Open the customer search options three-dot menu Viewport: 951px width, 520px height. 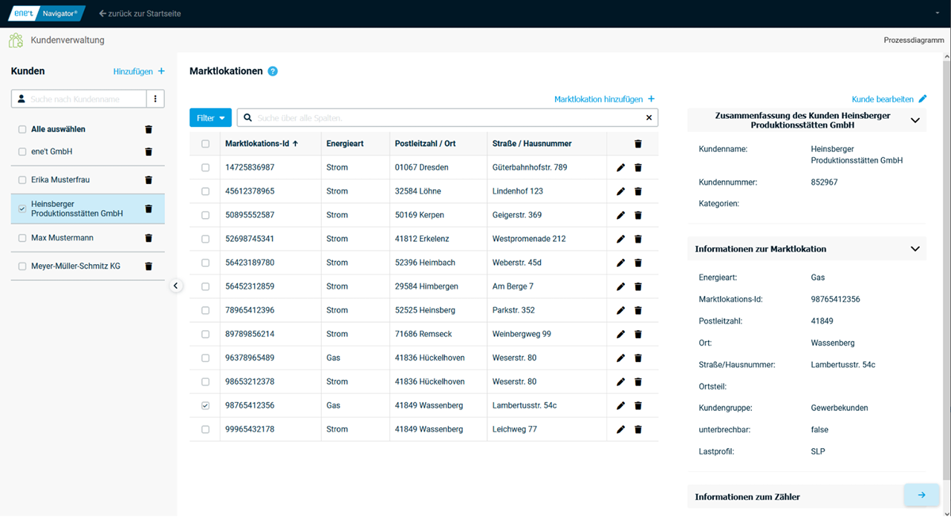[x=155, y=99]
